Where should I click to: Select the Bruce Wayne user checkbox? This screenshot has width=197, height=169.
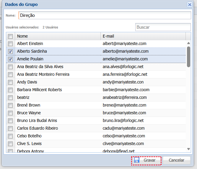tap(10, 113)
